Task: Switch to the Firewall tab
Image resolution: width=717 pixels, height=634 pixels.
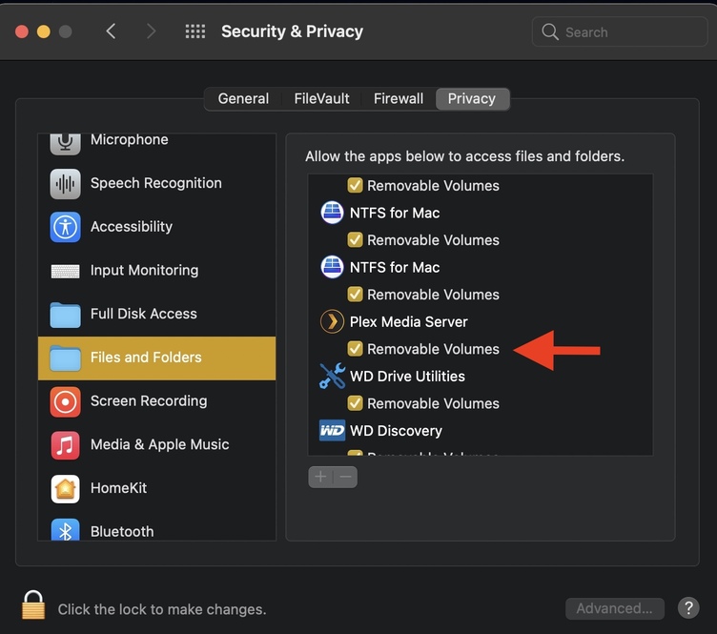Action: pos(399,99)
